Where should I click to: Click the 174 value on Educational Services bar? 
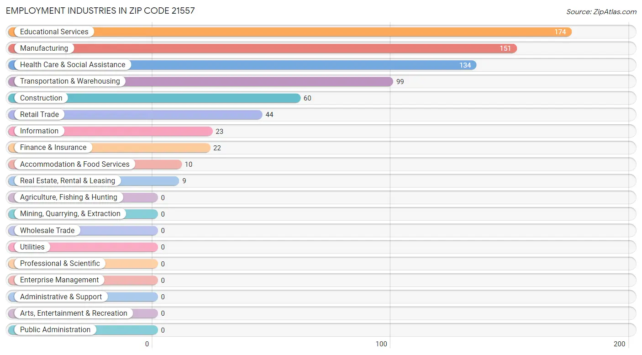click(560, 32)
